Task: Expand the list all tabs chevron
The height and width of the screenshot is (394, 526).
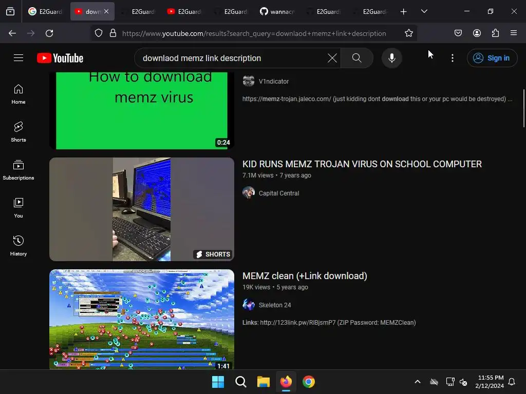Action: pyautogui.click(x=424, y=11)
